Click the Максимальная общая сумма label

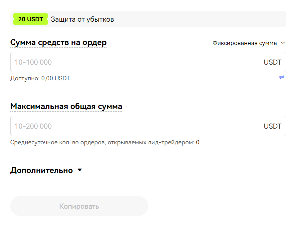pyautogui.click(x=66, y=106)
